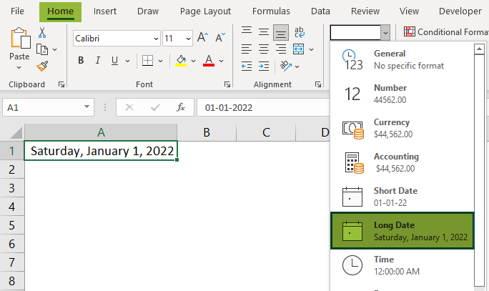
Task: Switch to the Review tab
Action: (365, 11)
